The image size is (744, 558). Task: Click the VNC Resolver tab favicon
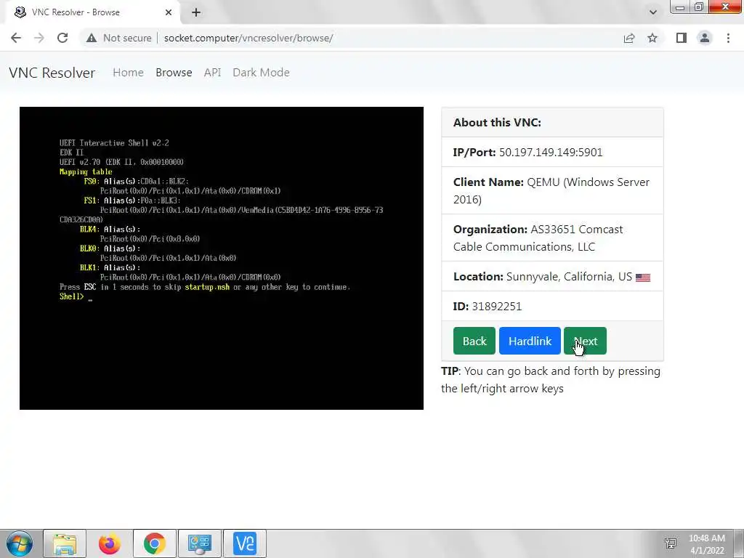click(20, 12)
